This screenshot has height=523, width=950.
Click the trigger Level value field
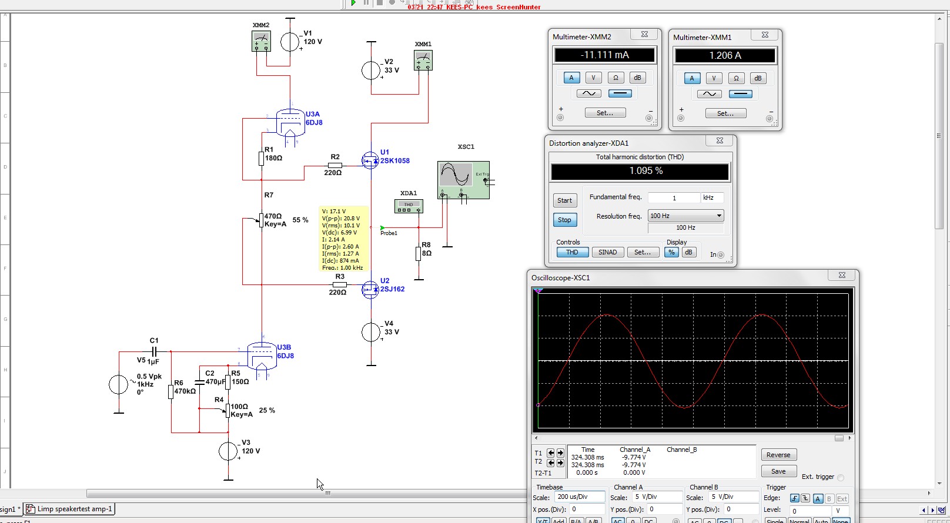click(811, 511)
